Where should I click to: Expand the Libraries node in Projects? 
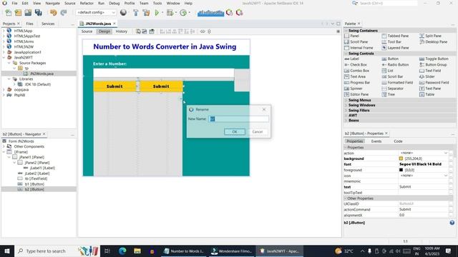9,79
